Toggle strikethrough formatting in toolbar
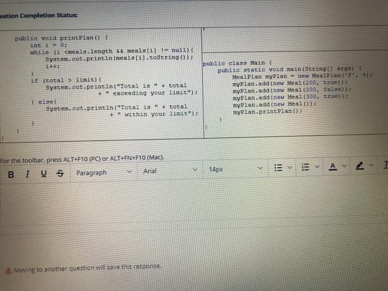388x291 pixels. point(60,173)
